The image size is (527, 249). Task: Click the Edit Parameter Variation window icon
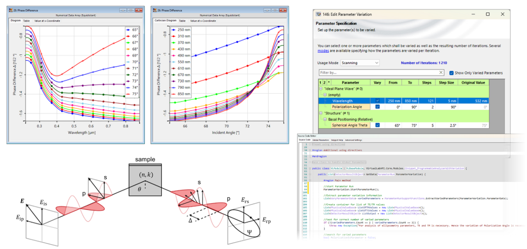coord(318,14)
